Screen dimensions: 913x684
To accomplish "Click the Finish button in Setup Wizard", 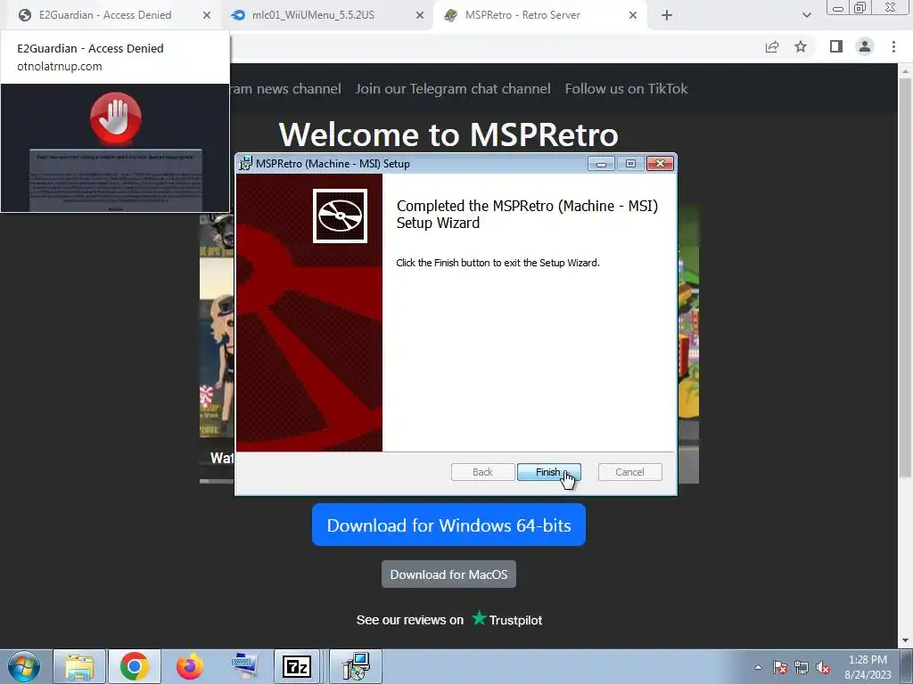I will 548,472.
